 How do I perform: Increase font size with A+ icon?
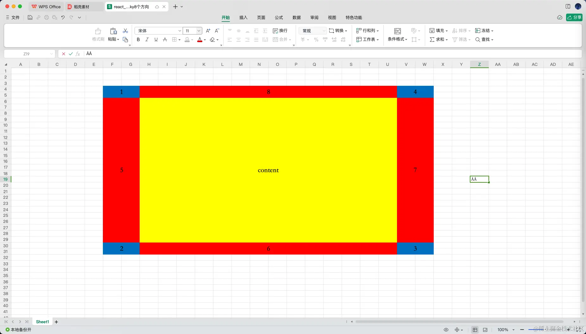(208, 31)
